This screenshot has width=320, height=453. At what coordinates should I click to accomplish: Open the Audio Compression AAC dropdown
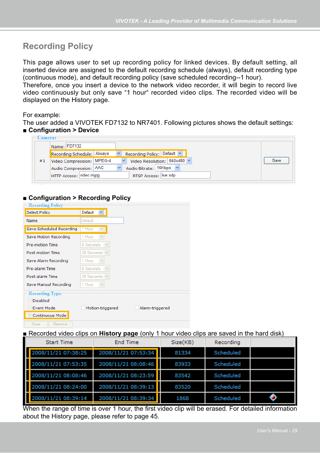click(108, 168)
